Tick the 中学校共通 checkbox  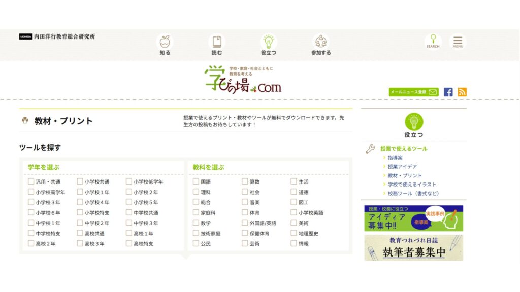tap(128, 212)
